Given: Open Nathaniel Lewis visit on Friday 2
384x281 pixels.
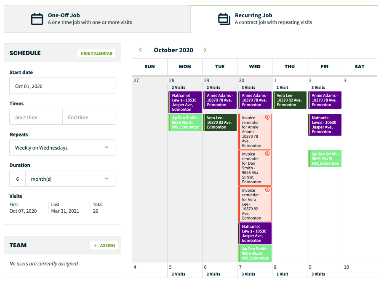Looking at the screenshot, I should pyautogui.click(x=325, y=125).
